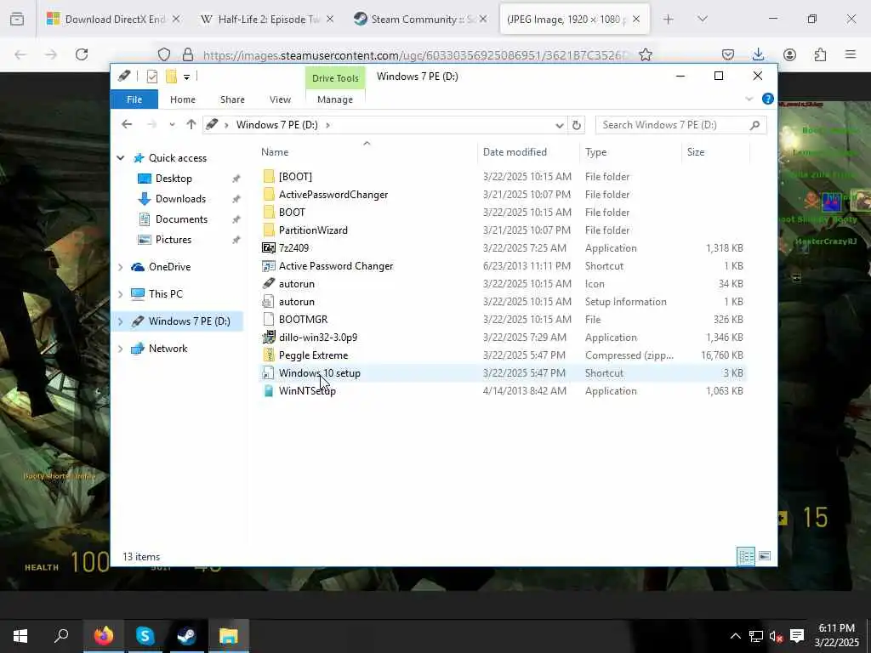The width and height of the screenshot is (871, 653).
Task: Click the Save to Pocket icon in Firefox
Action: pyautogui.click(x=728, y=54)
